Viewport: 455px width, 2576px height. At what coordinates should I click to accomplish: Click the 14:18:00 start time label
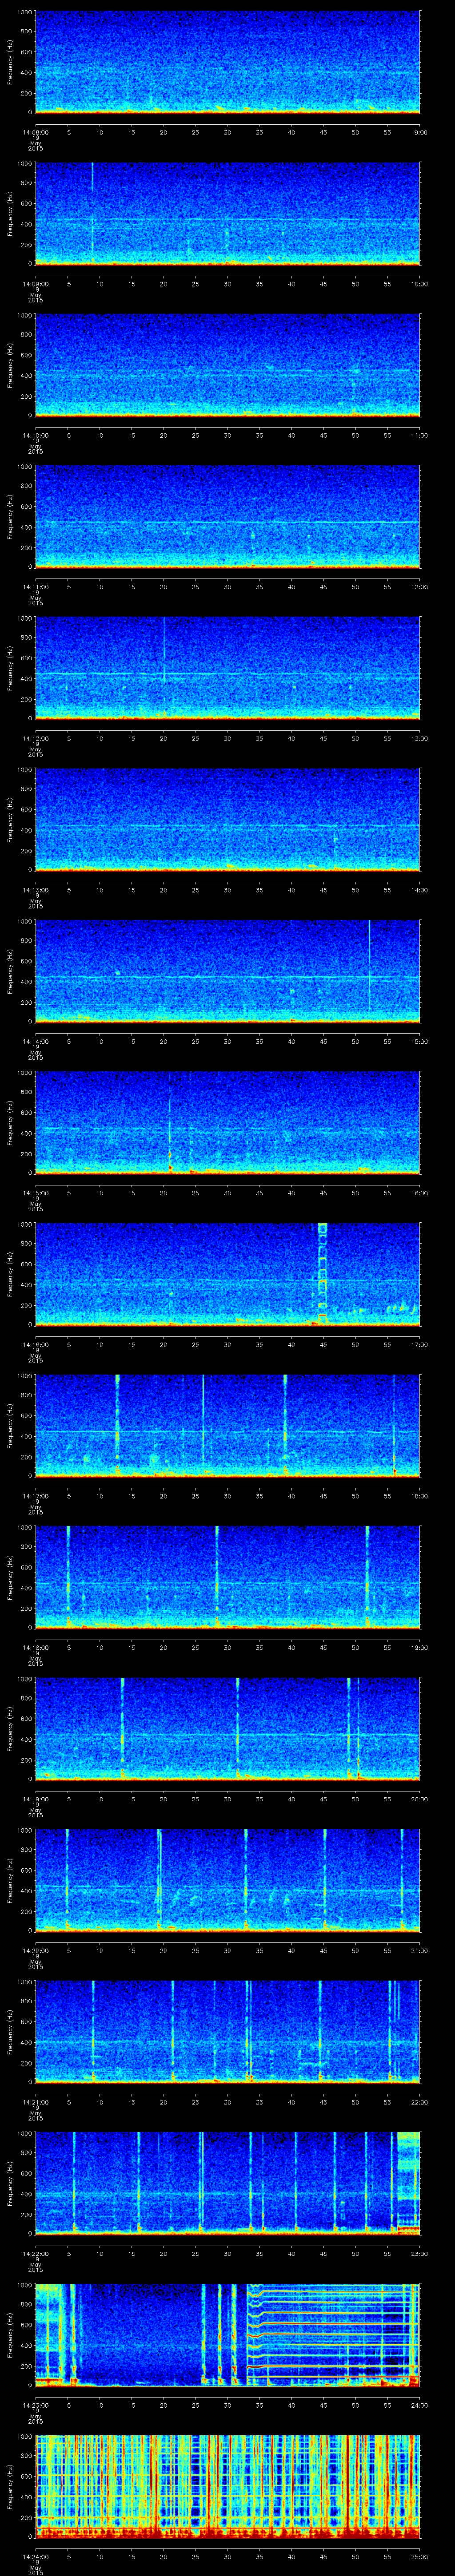[x=35, y=1647]
